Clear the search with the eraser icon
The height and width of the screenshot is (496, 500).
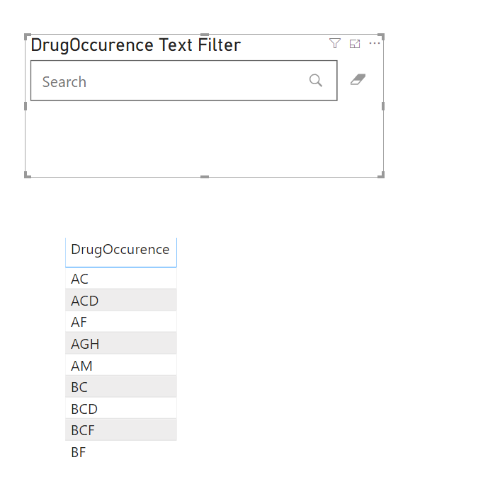[358, 80]
